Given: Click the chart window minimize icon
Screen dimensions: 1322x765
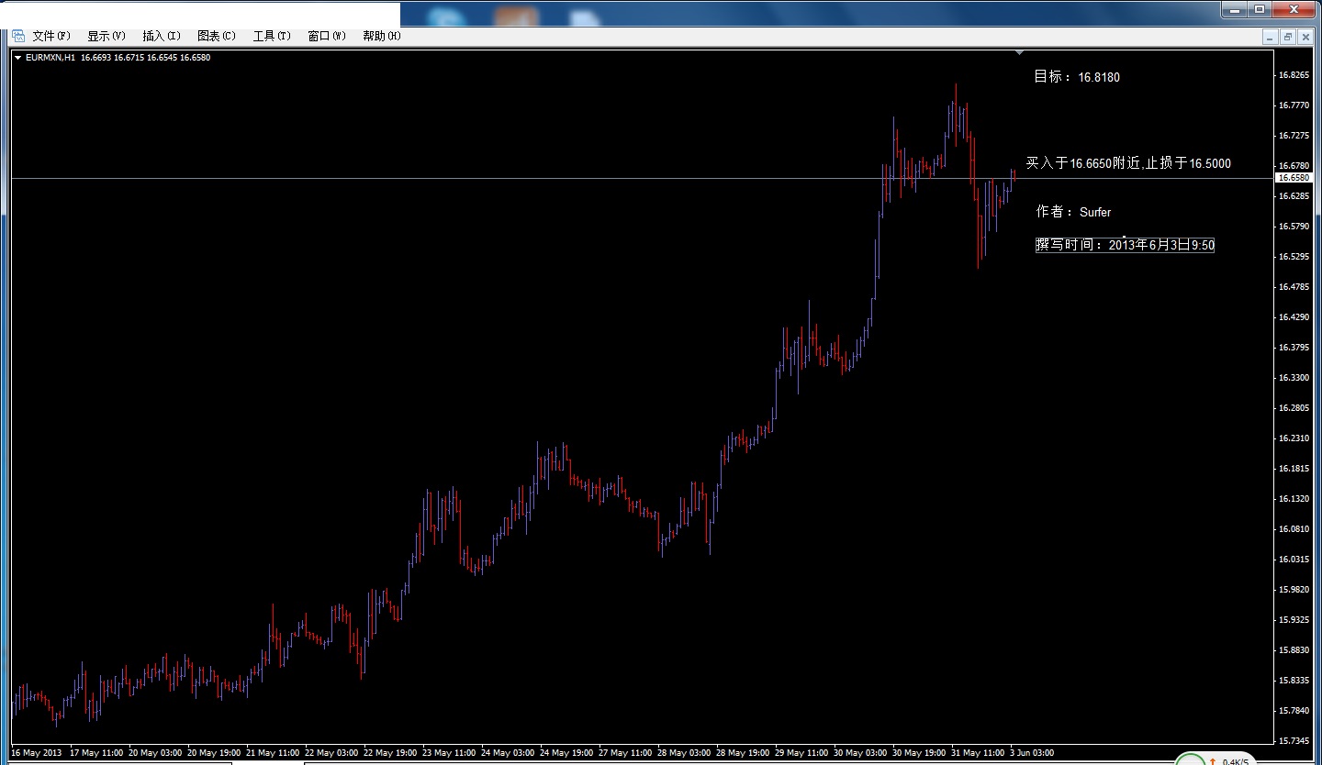Looking at the screenshot, I should 1270,37.
